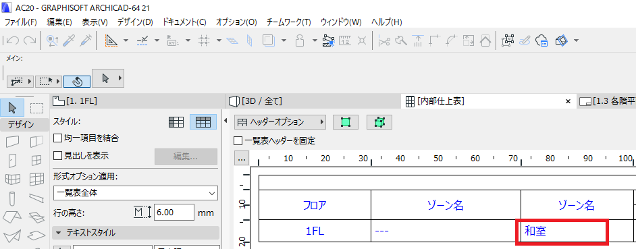The width and height of the screenshot is (636, 249).
Task: Open dropdown arrow beside grid snap icon
Action: coord(219,40)
